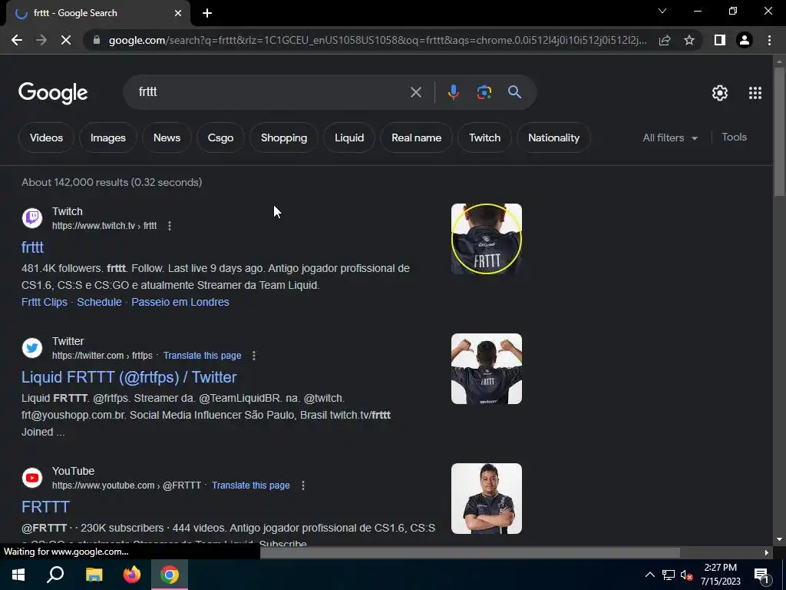Image resolution: width=786 pixels, height=590 pixels.
Task: Click the horizontal scrollbar right arrow
Action: click(x=766, y=553)
